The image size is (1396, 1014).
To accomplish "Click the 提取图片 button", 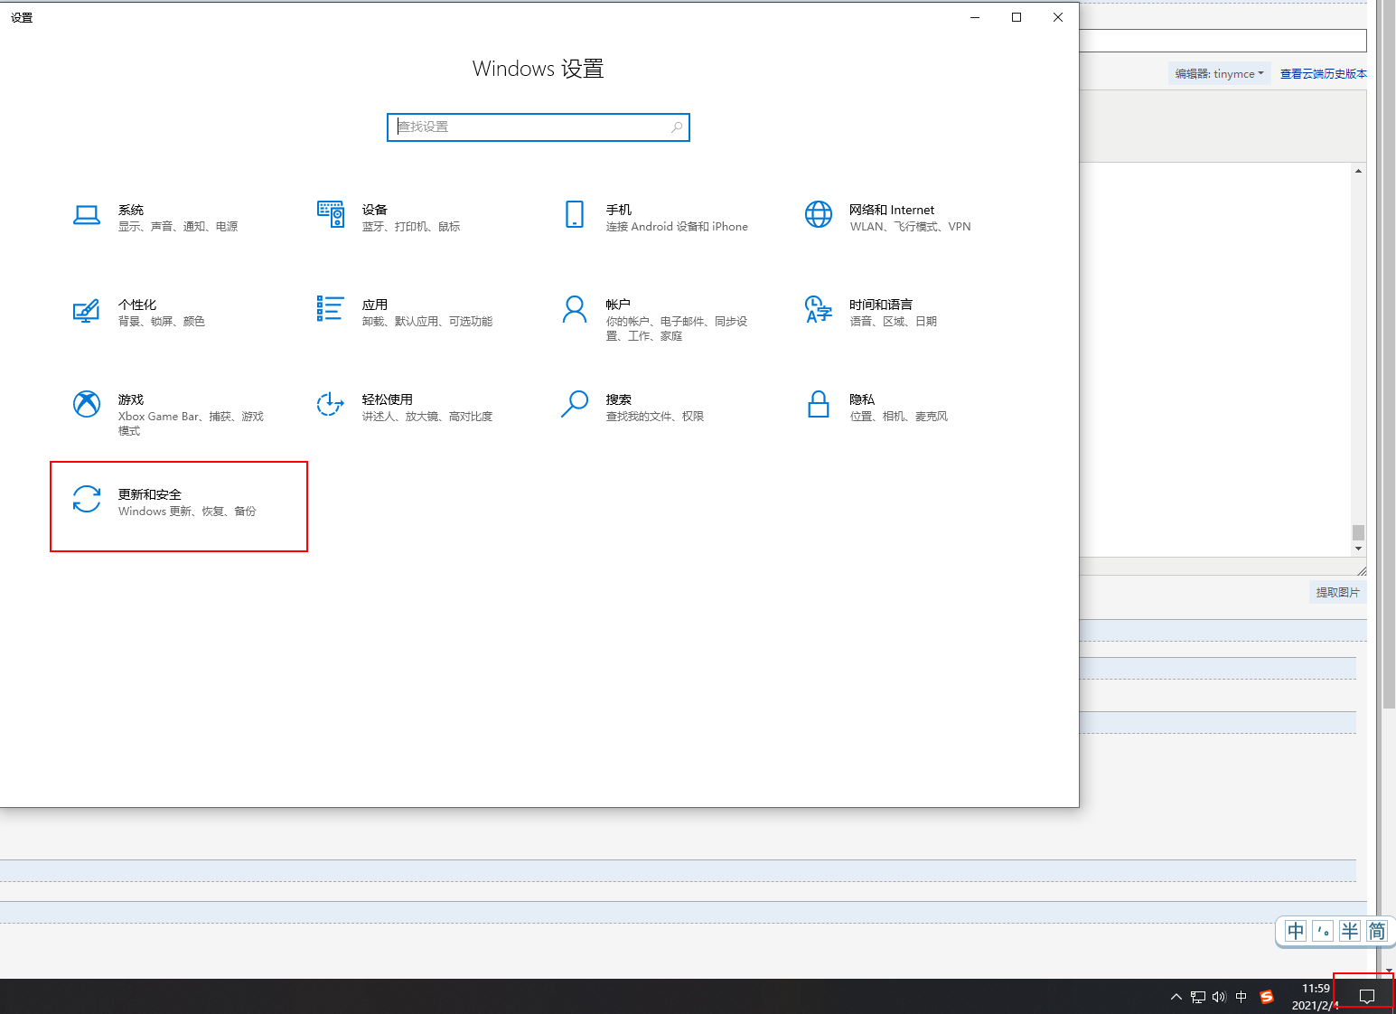I will click(1337, 592).
